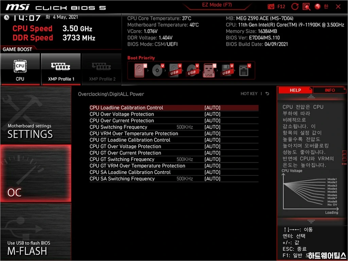Close BIOS with the red X icon
This screenshot has width=348, height=261.
[x=338, y=7]
